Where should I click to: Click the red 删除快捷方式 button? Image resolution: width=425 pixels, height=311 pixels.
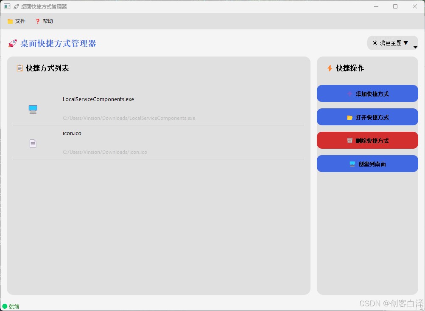point(367,141)
